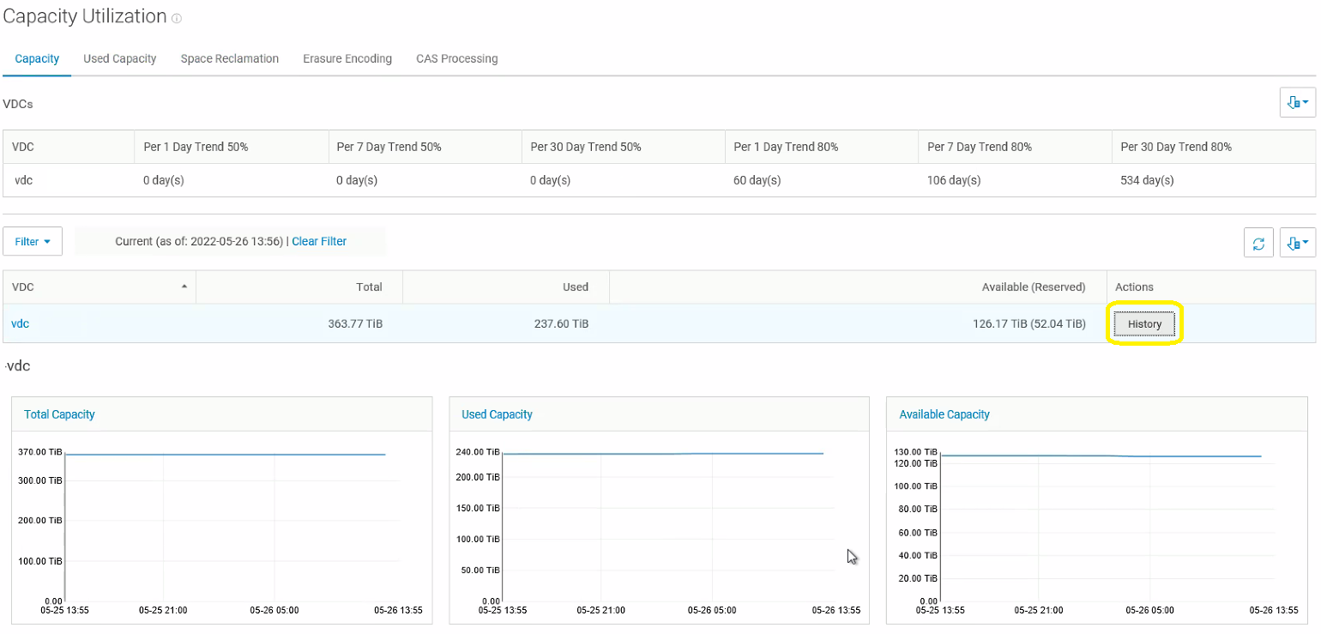The width and height of the screenshot is (1321, 634).
Task: View the CAS Processing tab
Action: point(456,58)
